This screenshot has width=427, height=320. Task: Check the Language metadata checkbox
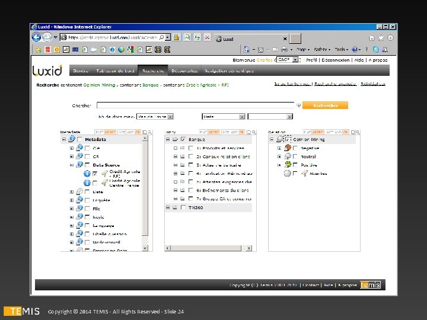(x=87, y=225)
